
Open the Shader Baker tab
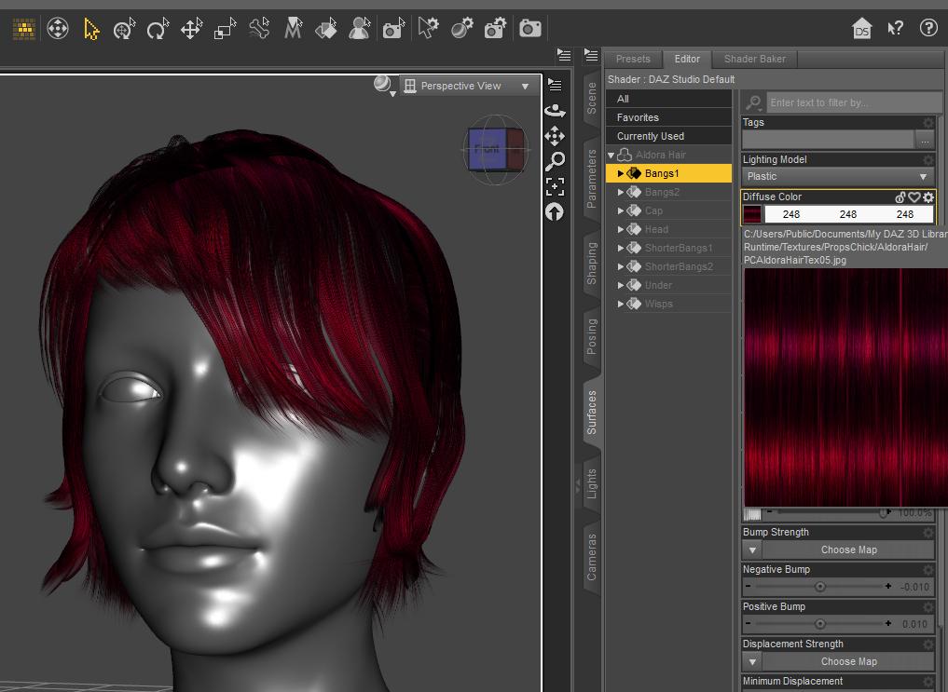coord(754,59)
